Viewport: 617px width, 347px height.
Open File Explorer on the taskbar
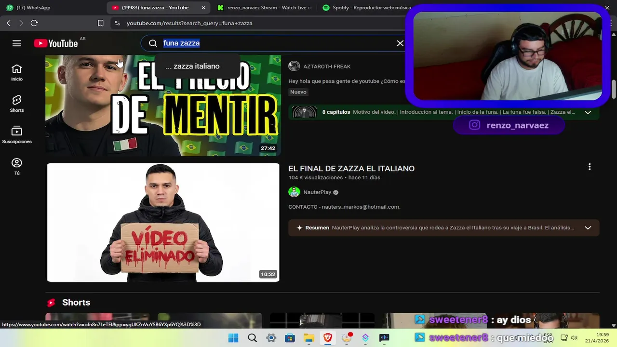click(308, 338)
